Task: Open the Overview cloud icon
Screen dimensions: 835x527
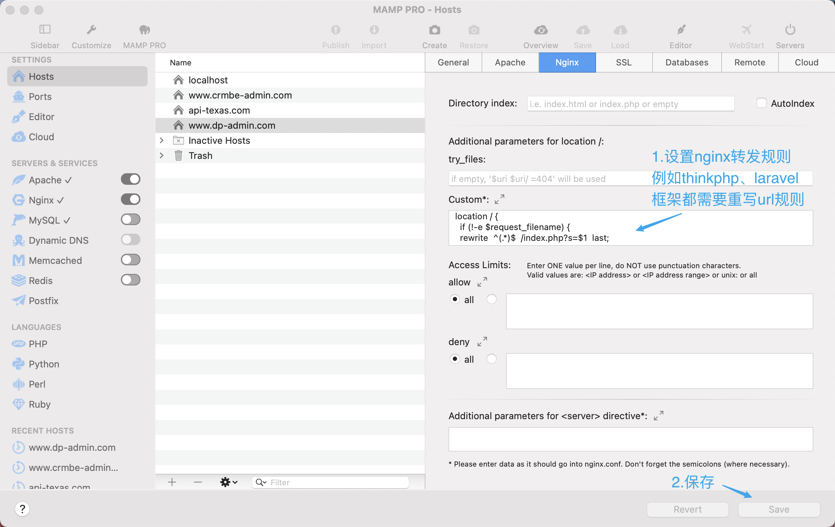Action: (541, 29)
